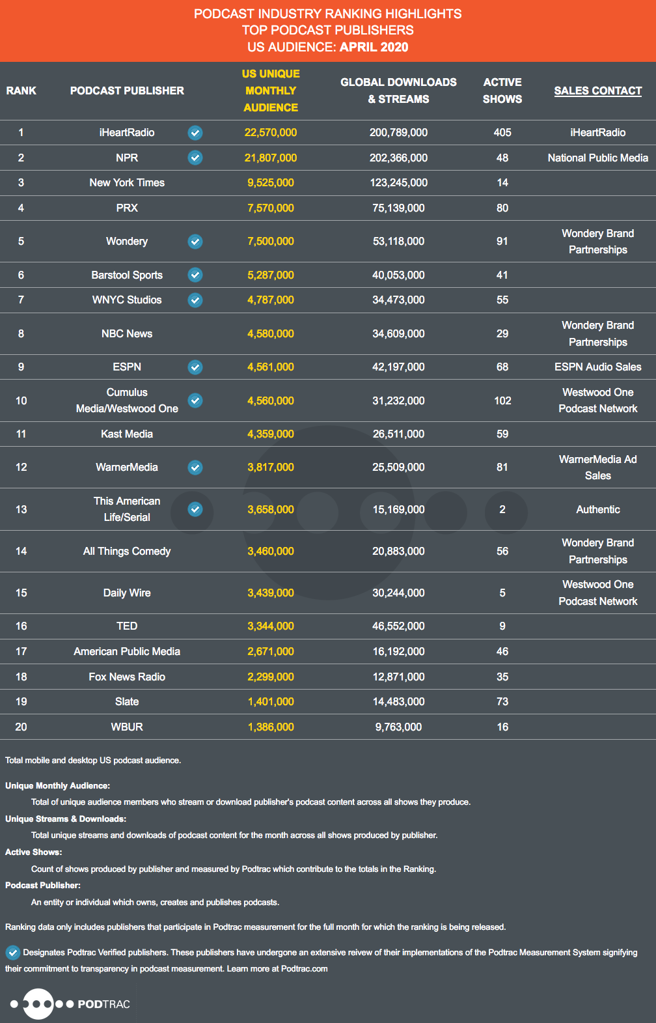
Task: Click the verified badge next to iHeartRadio
Action: click(x=195, y=133)
